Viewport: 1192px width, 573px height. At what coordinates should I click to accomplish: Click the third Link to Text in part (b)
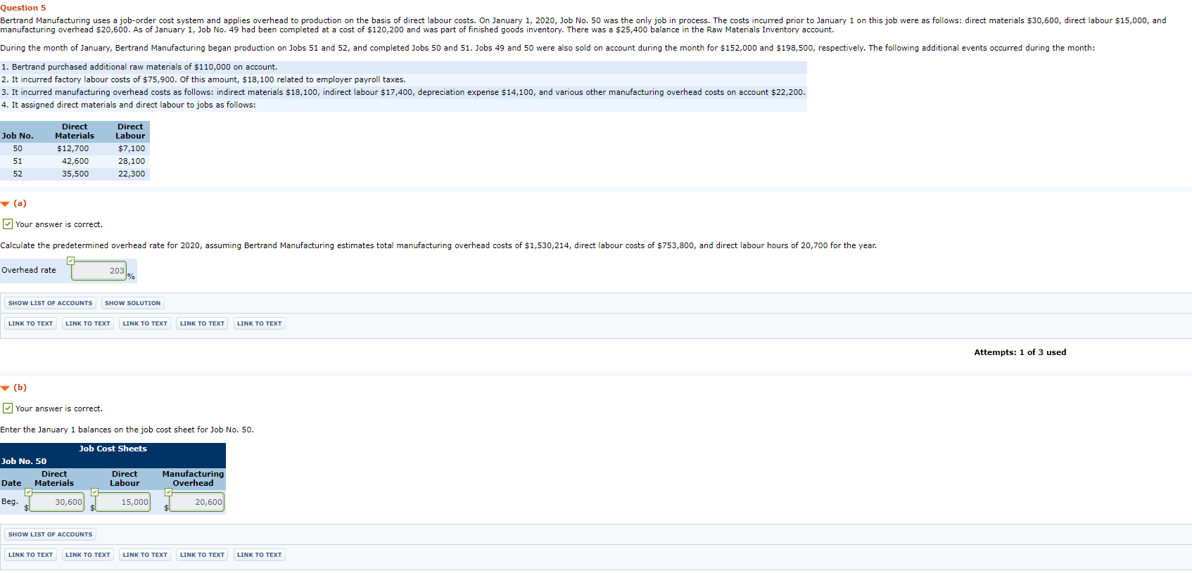(x=145, y=555)
